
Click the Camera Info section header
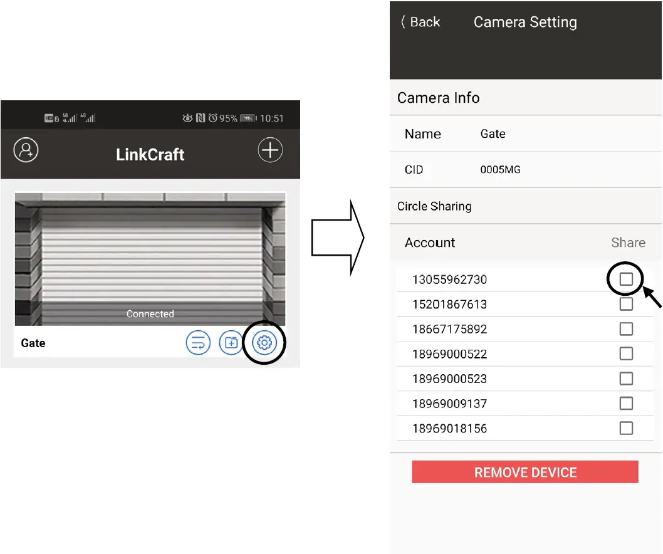439,98
